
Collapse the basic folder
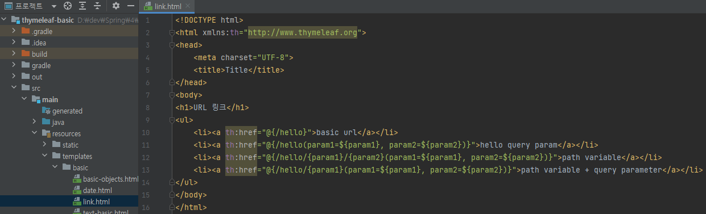55,167
